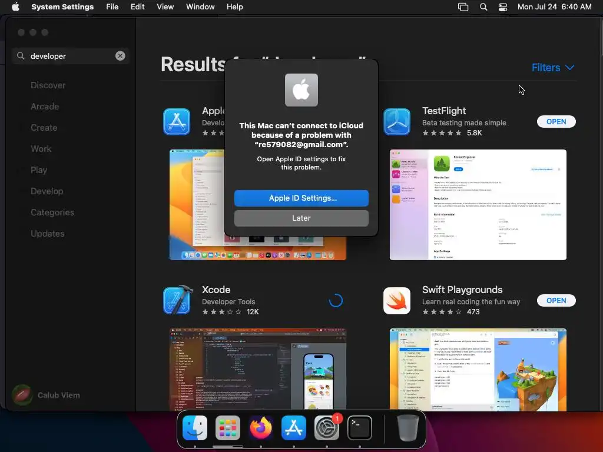Viewport: 603px width, 452px height.
Task: Click the date and time in the menu bar
Action: point(554,7)
